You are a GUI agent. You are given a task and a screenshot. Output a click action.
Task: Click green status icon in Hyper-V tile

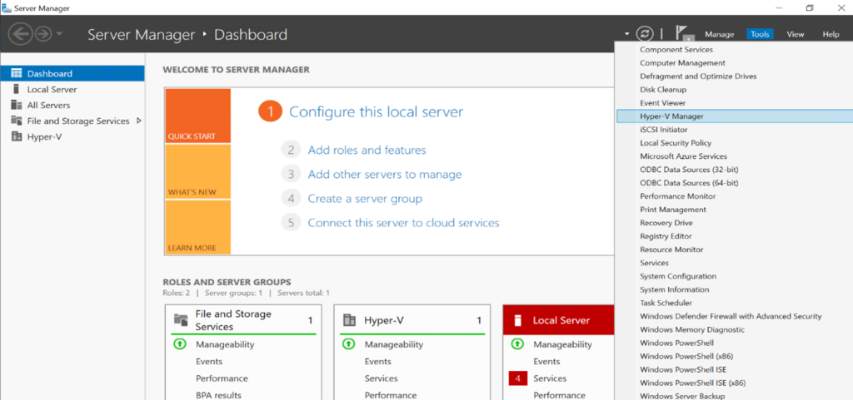coord(349,344)
